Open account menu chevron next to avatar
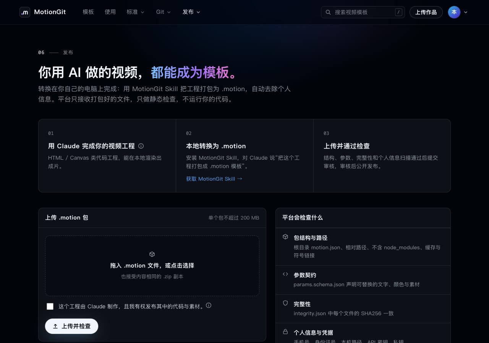The height and width of the screenshot is (343, 489). 466,12
